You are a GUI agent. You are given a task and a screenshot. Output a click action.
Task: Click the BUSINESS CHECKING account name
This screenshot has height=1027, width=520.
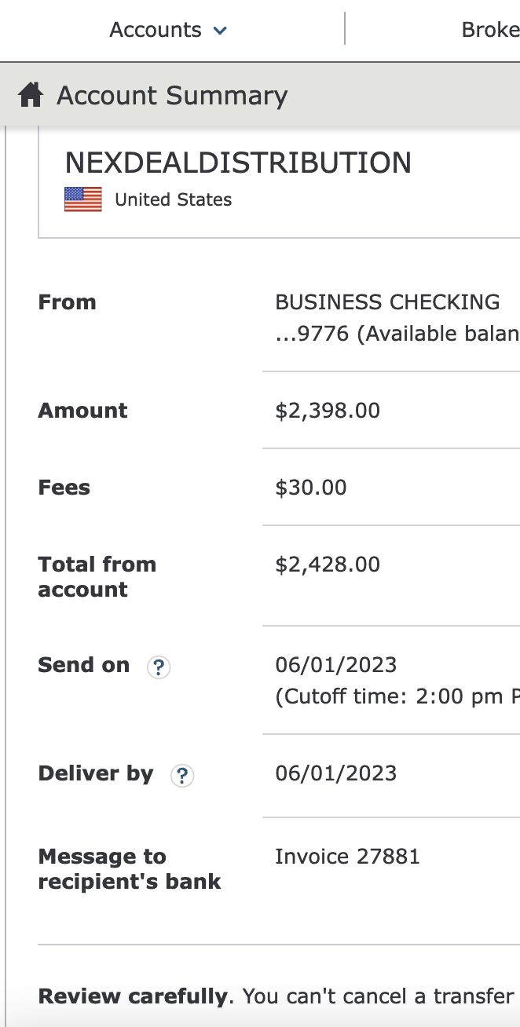[x=387, y=302]
